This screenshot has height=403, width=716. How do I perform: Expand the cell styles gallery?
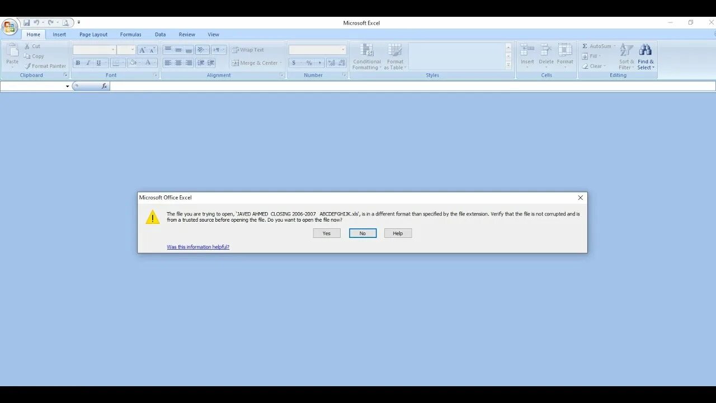coord(508,65)
